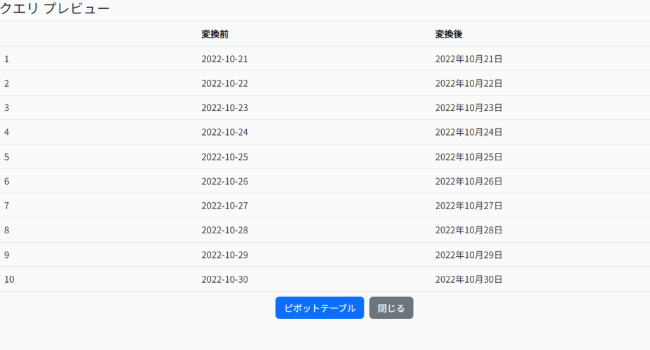Viewport: 650px width, 350px height.
Task: Select the cell 2022-10-26
Action: [225, 181]
